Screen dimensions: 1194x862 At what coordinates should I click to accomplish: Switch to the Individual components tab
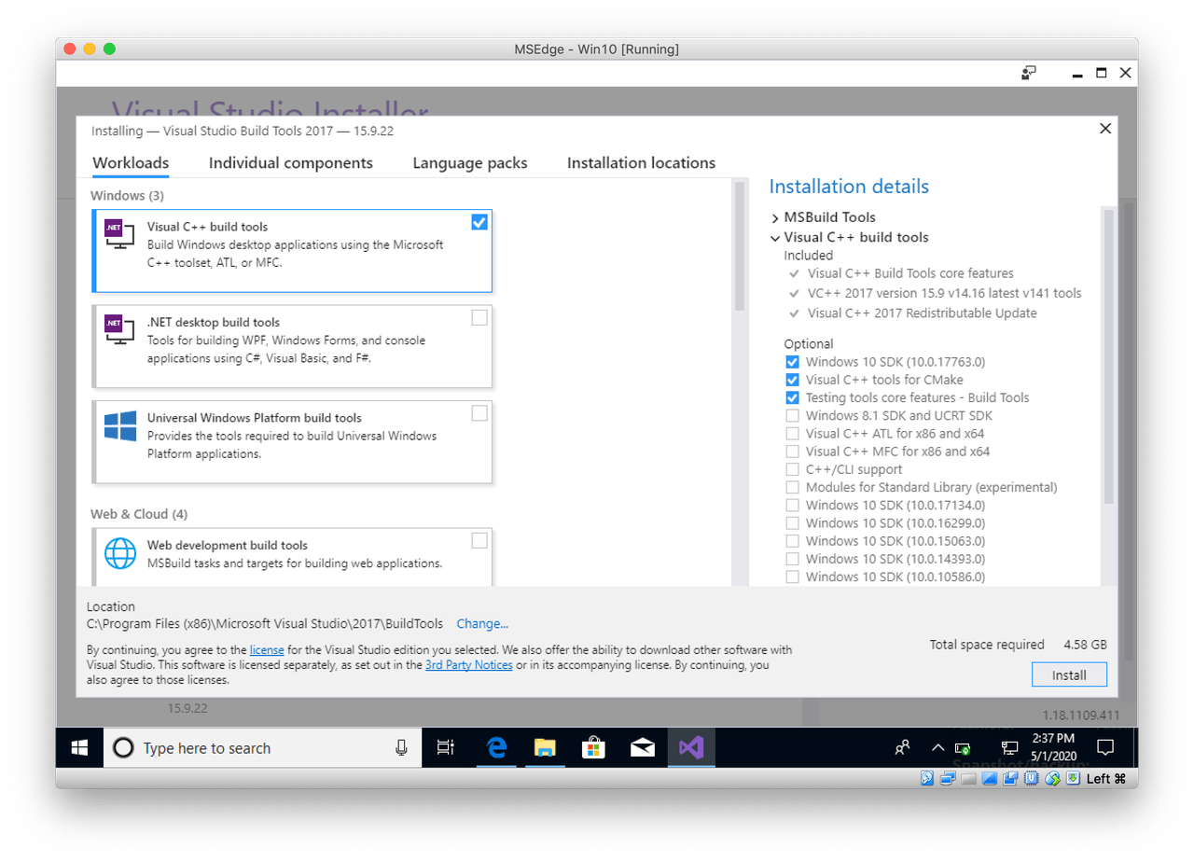291,162
